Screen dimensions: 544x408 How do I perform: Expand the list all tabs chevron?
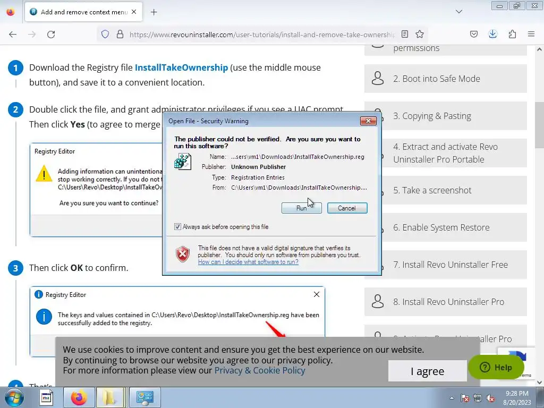pyautogui.click(x=458, y=12)
